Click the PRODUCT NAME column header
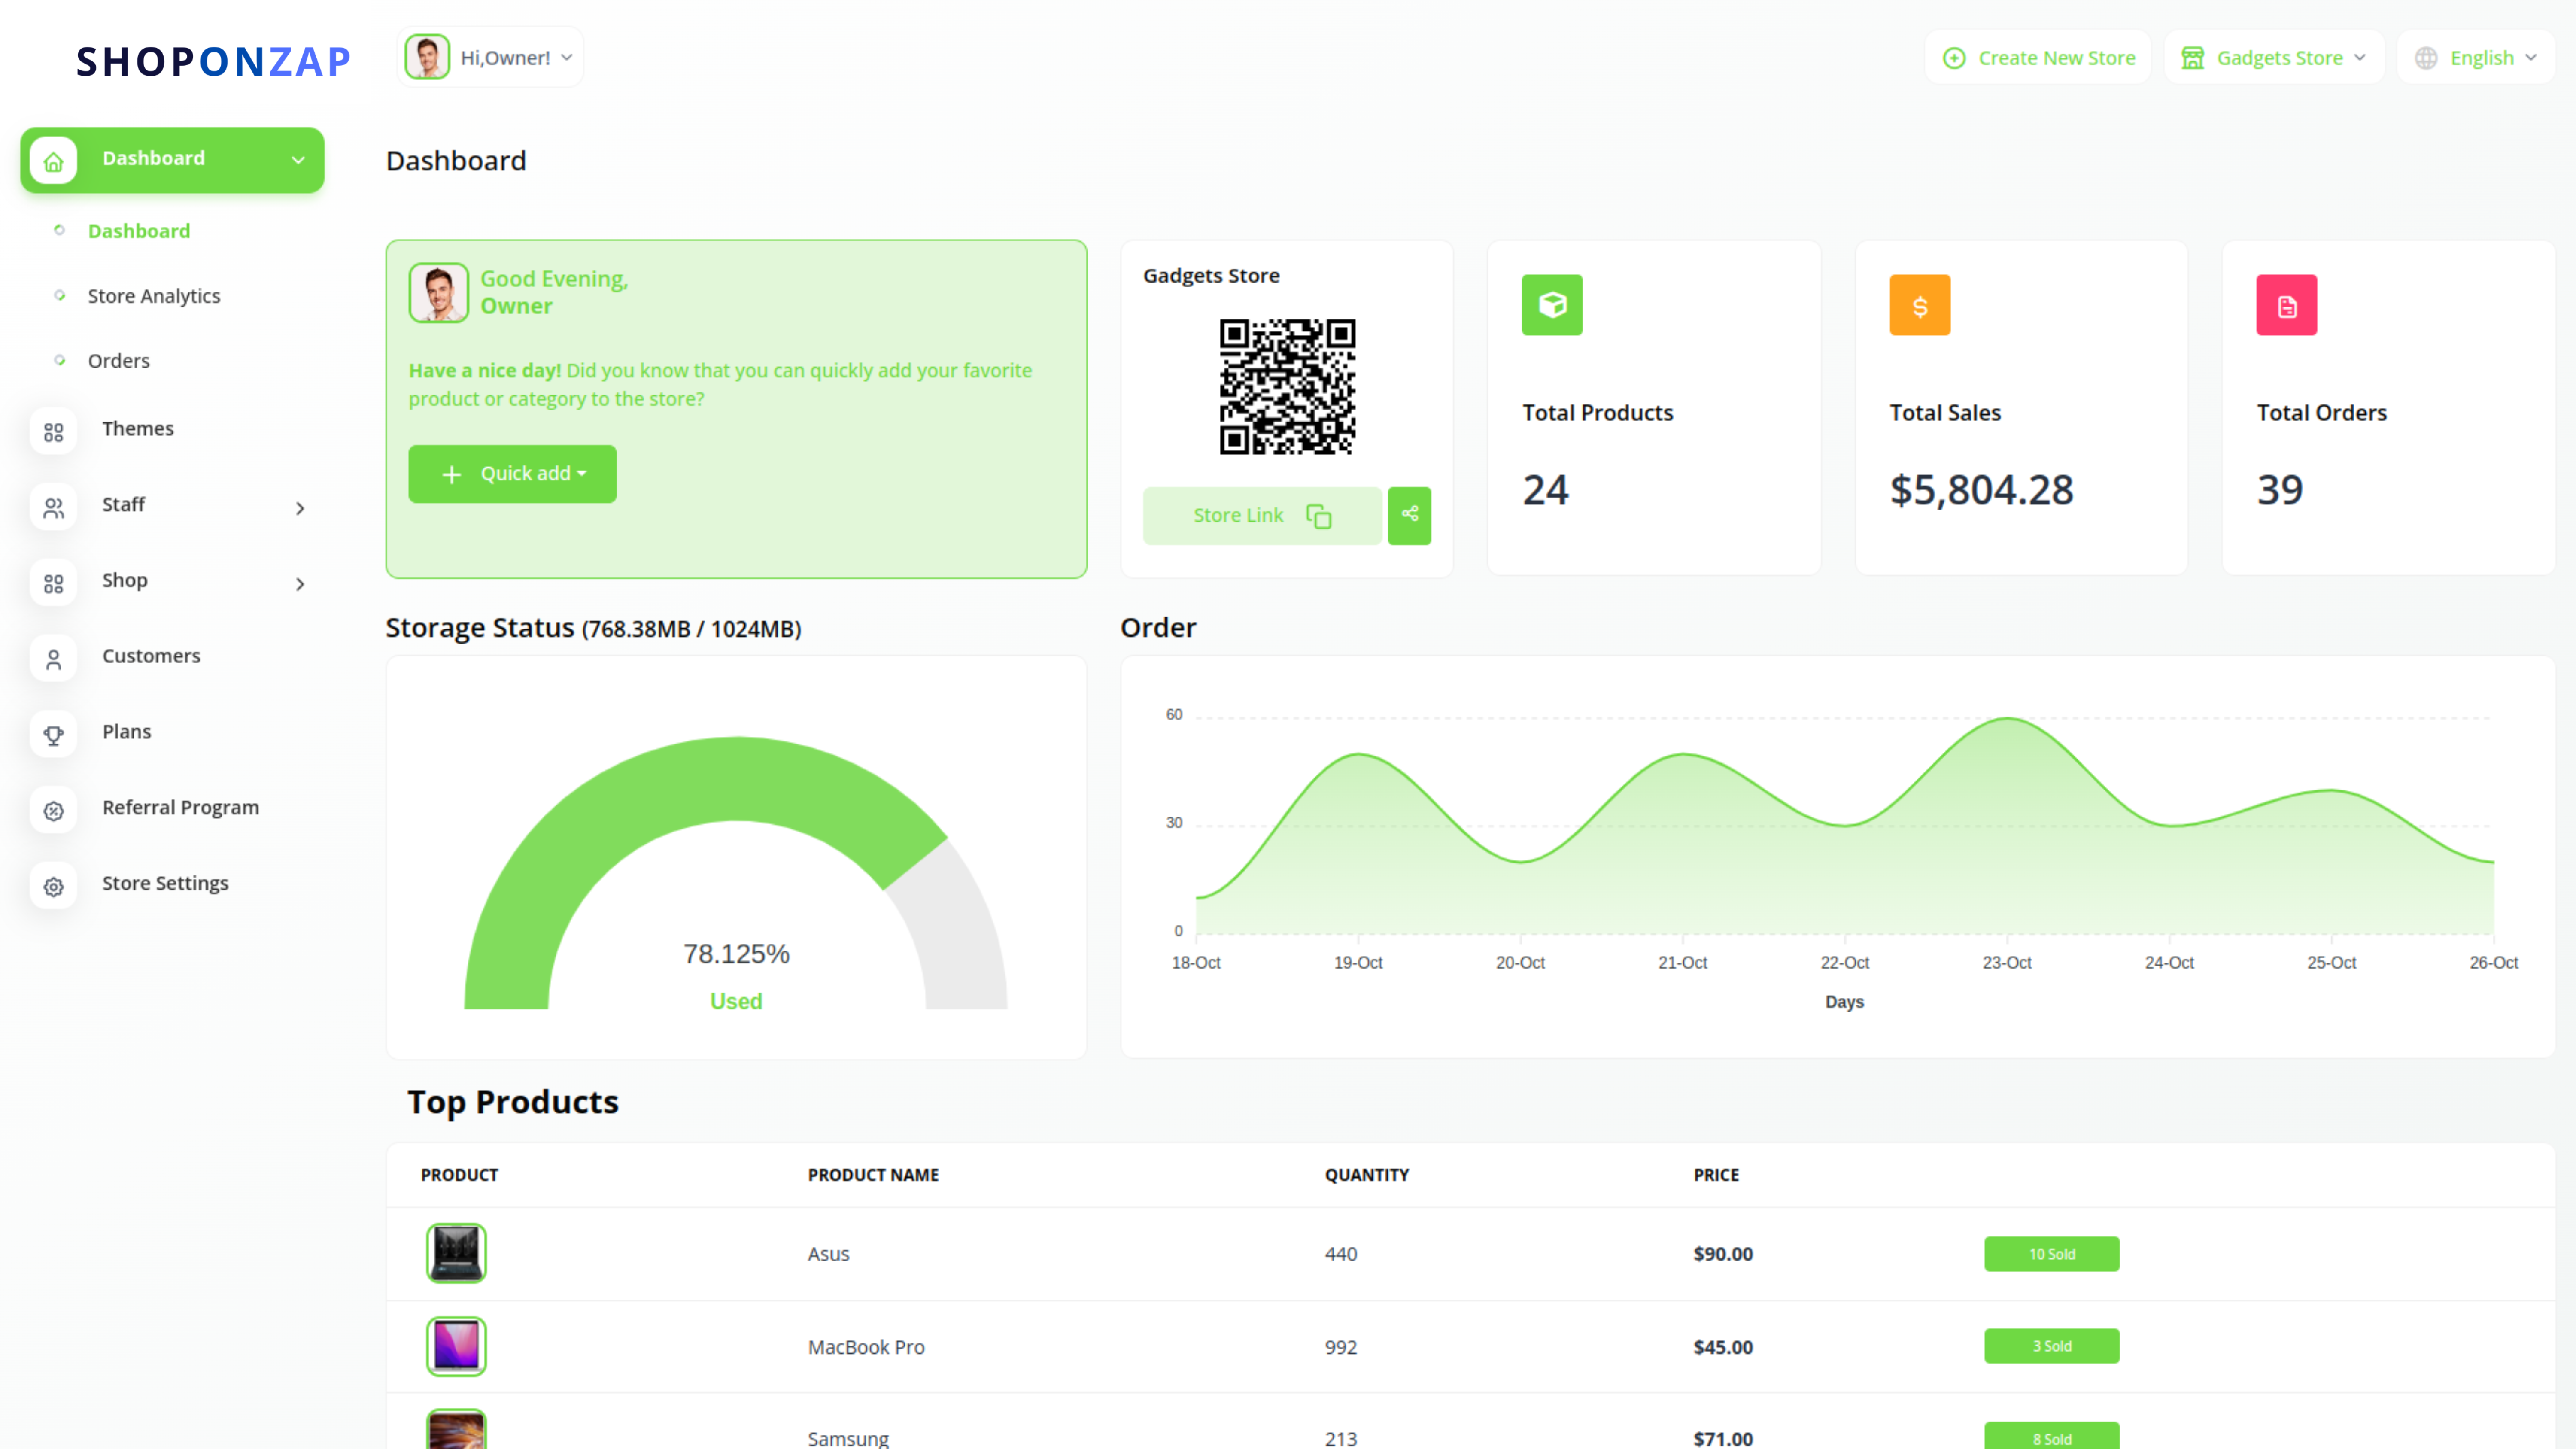Viewport: 2576px width, 1449px height. [873, 1175]
